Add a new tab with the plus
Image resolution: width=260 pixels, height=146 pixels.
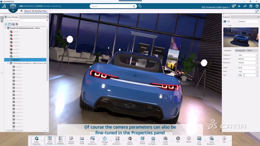(x=50, y=11)
